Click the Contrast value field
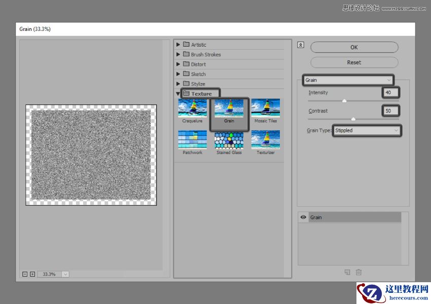This screenshot has height=304, width=431. click(x=390, y=110)
